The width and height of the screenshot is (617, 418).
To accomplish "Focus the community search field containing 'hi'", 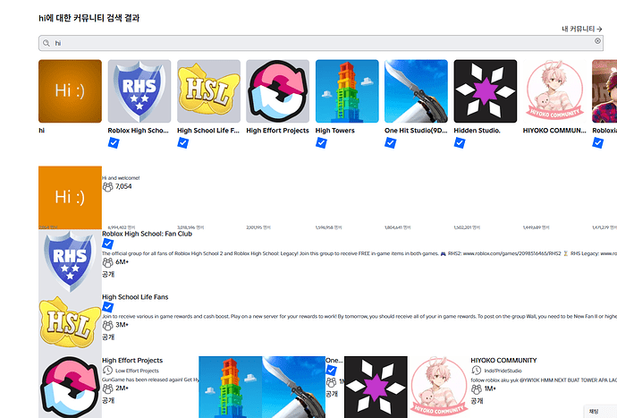I will [x=321, y=43].
